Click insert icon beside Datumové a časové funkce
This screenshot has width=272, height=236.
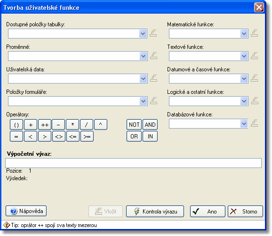(254, 78)
